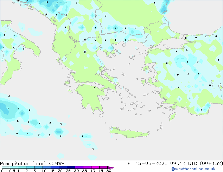Click the 'Fr 15-05-2026' date text
Screen dimensions: 223x172
click(x=147, y=164)
